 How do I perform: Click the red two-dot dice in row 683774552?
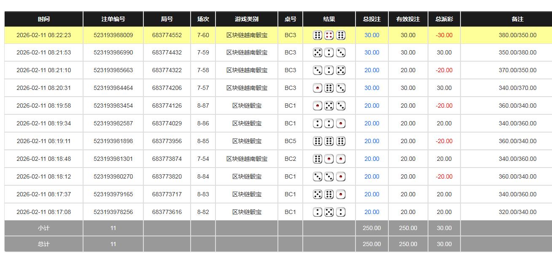click(329, 35)
